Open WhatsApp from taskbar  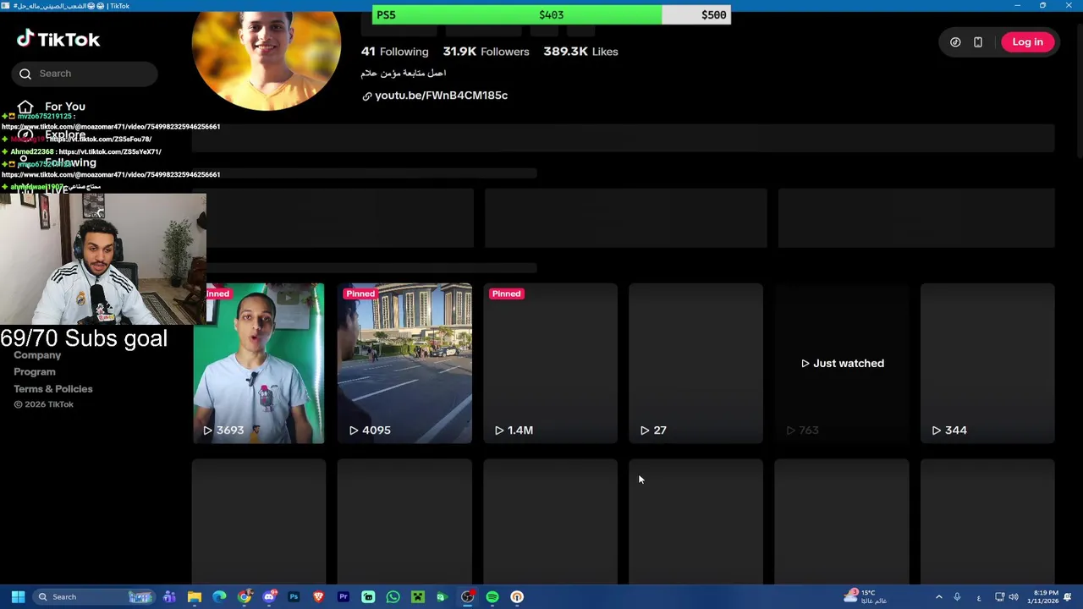click(393, 597)
